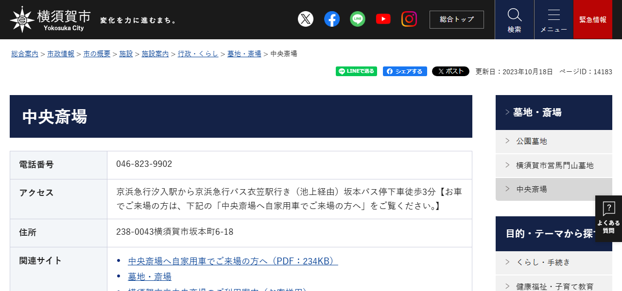Click the 中央斎場 page title heading

click(54, 116)
